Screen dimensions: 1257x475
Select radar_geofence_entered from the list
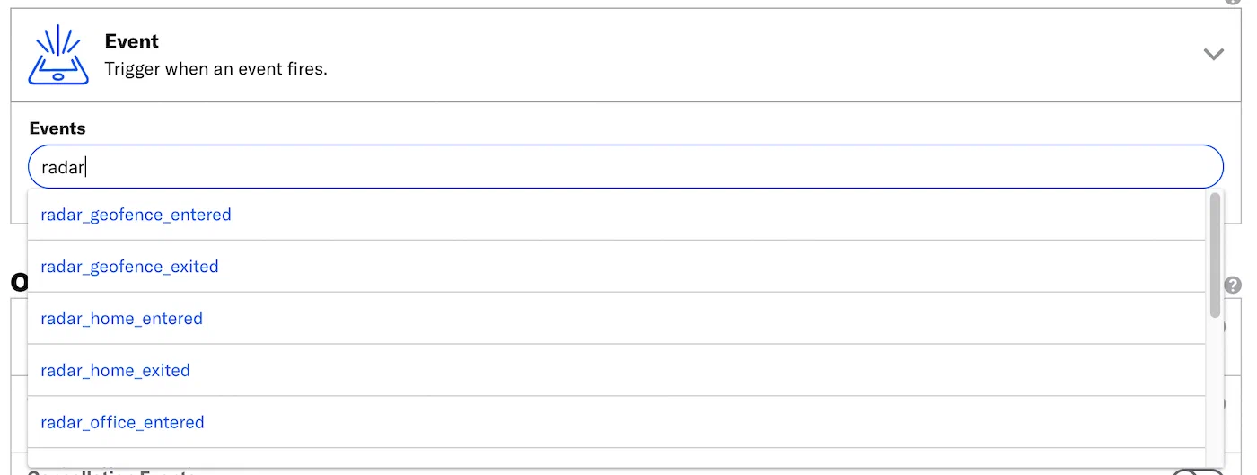coord(136,215)
